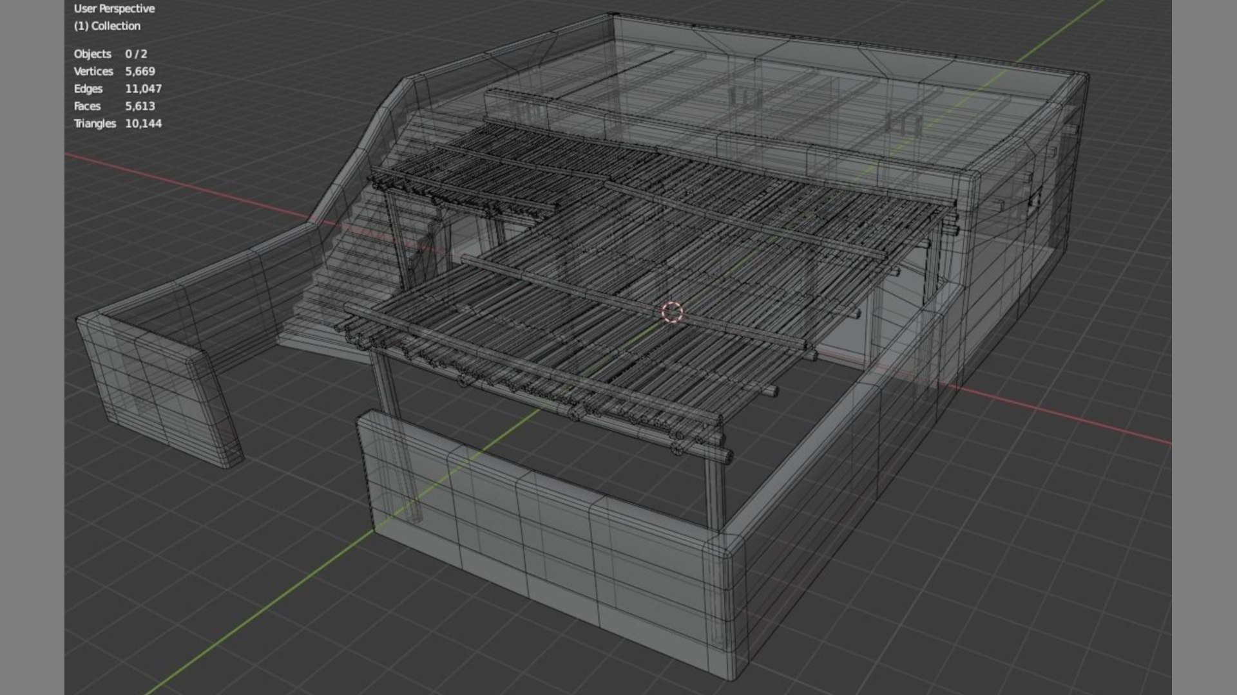1237x695 pixels.
Task: Click the 'Triangles 10,144' statistic
Action: click(117, 124)
